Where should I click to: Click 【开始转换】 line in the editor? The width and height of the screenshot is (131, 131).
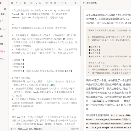[42, 71]
